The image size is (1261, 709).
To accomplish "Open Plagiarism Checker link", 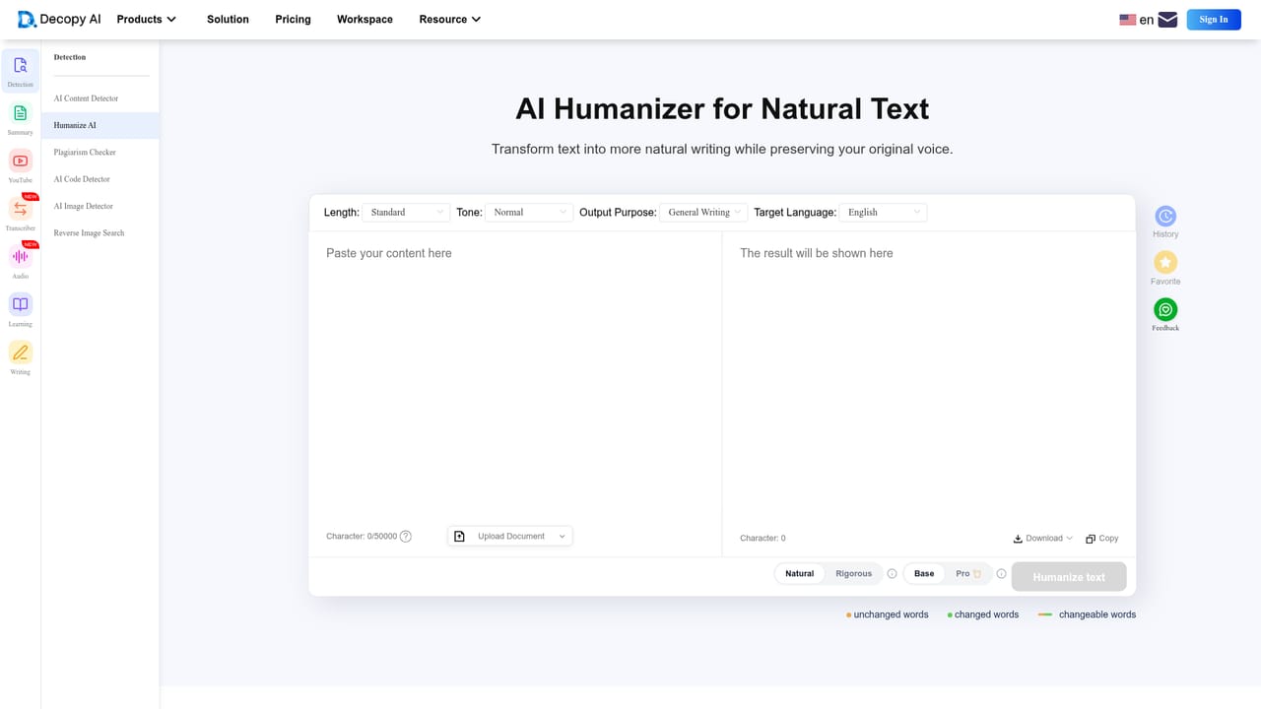I will tap(85, 153).
